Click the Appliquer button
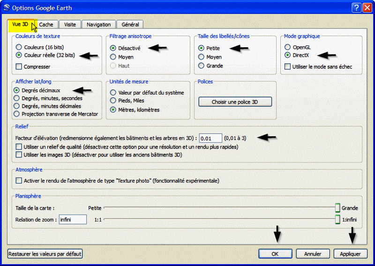Screen dimensions: 375x266 click(350, 253)
